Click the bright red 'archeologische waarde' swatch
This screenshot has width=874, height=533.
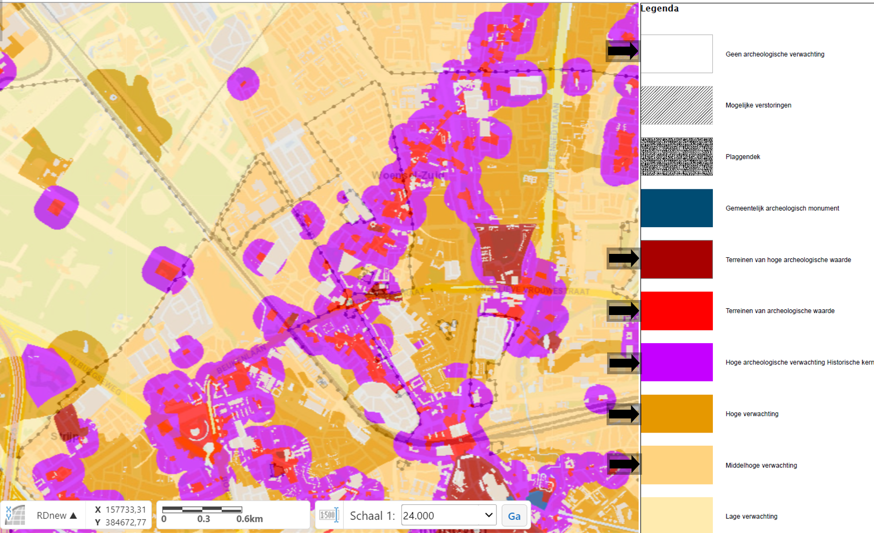[x=676, y=311]
